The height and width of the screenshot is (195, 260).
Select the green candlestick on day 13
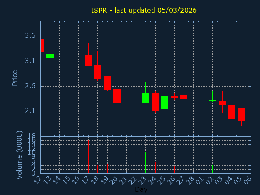50,56
